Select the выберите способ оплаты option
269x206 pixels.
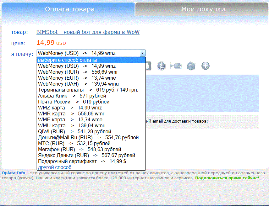click(x=91, y=60)
